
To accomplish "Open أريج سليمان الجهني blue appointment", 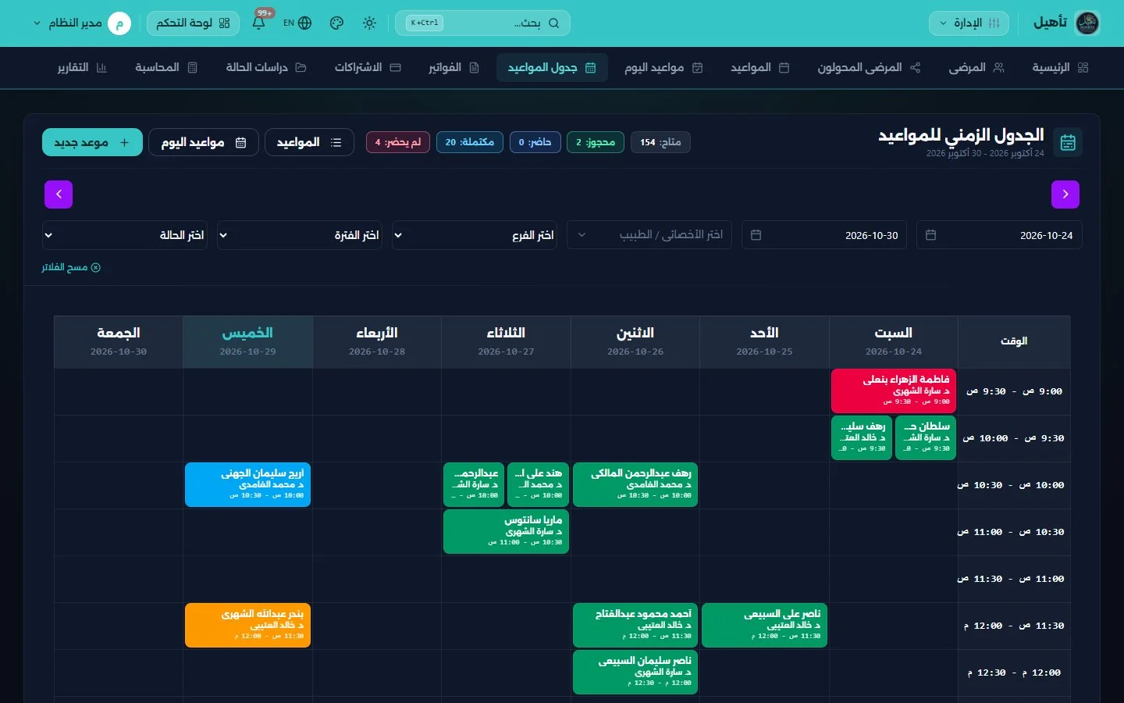I will pyautogui.click(x=247, y=484).
